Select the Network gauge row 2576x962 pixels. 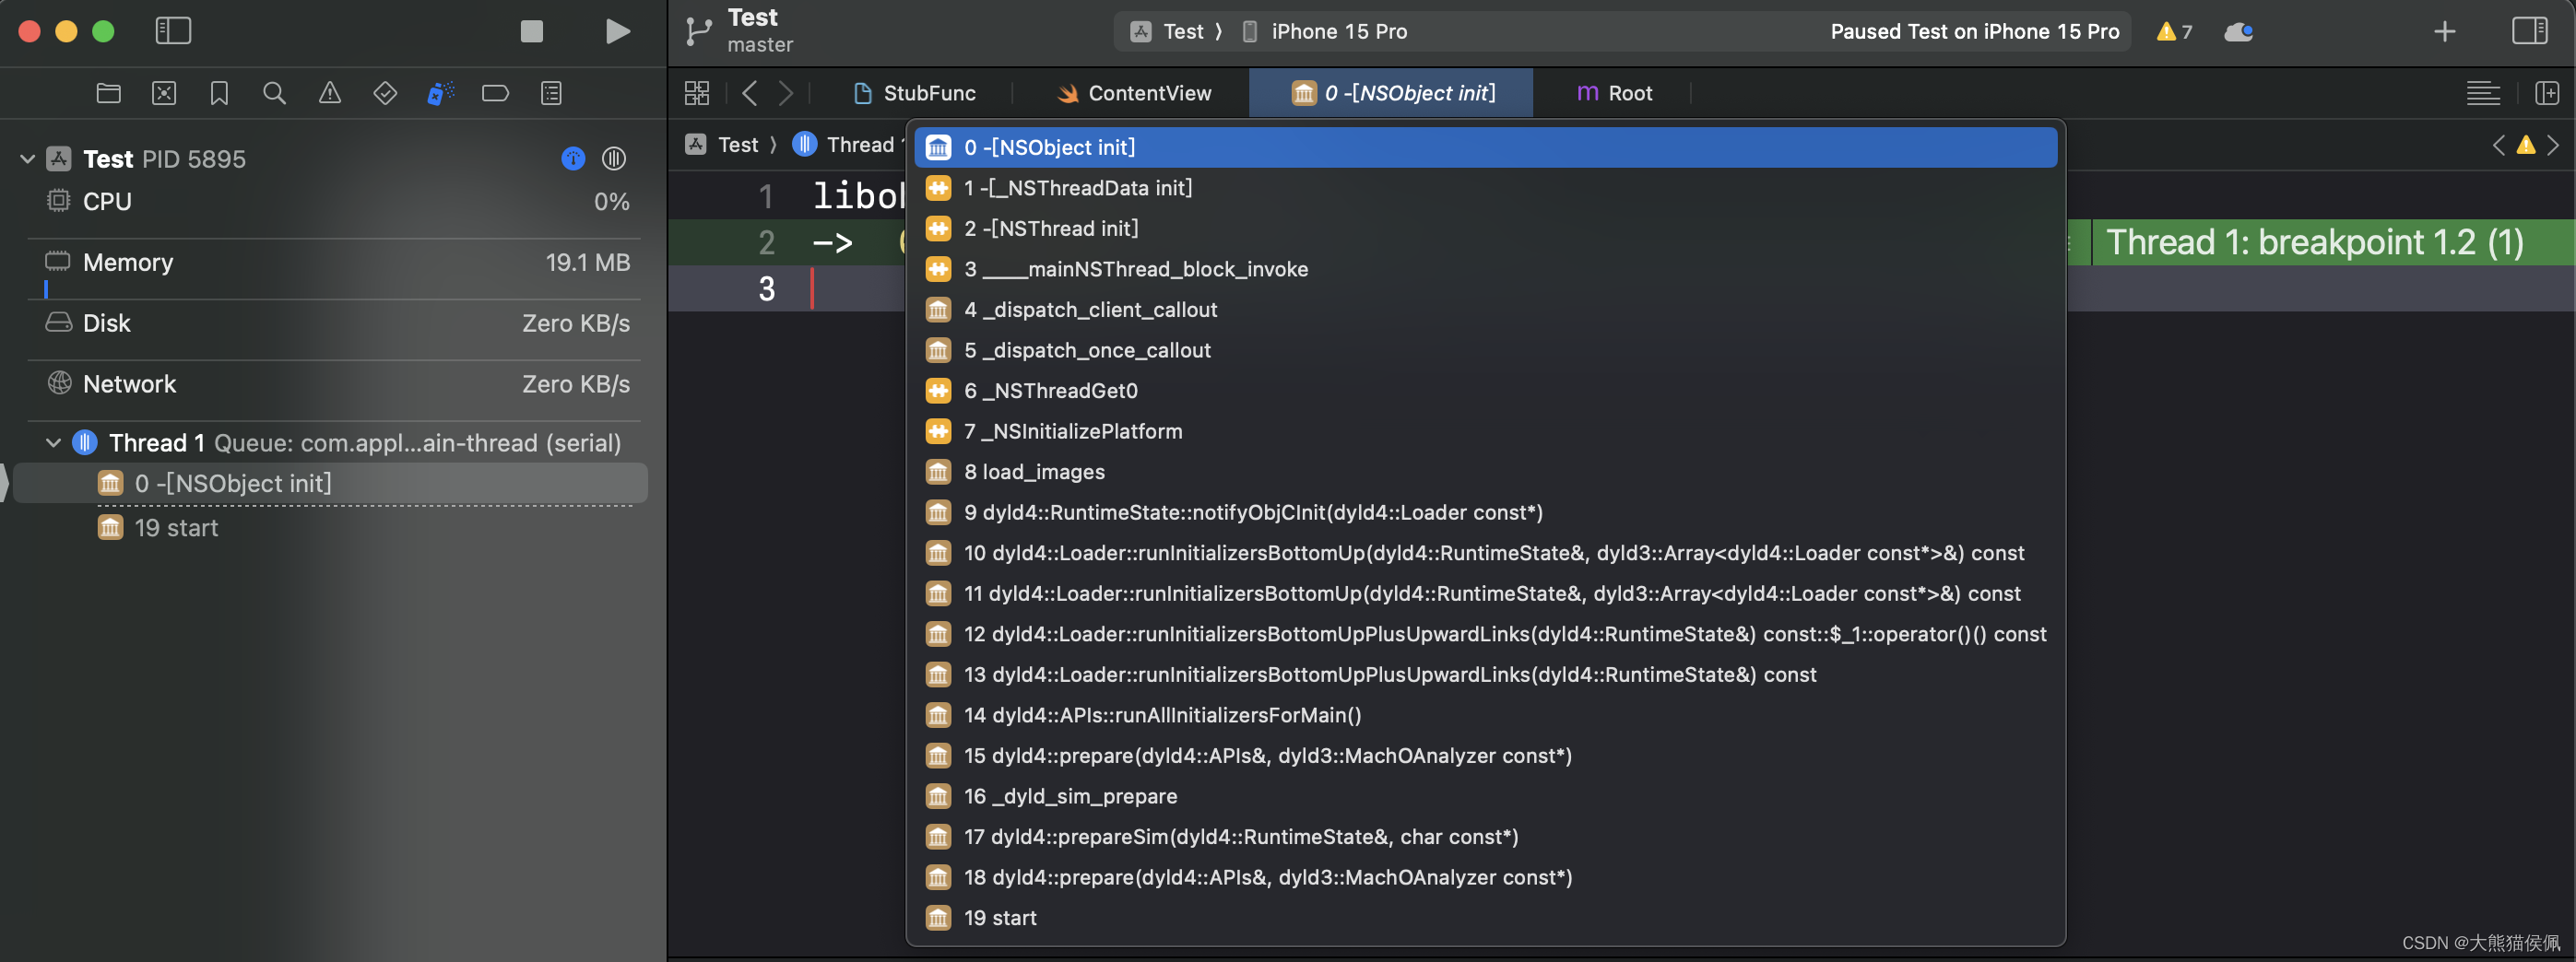(x=338, y=384)
